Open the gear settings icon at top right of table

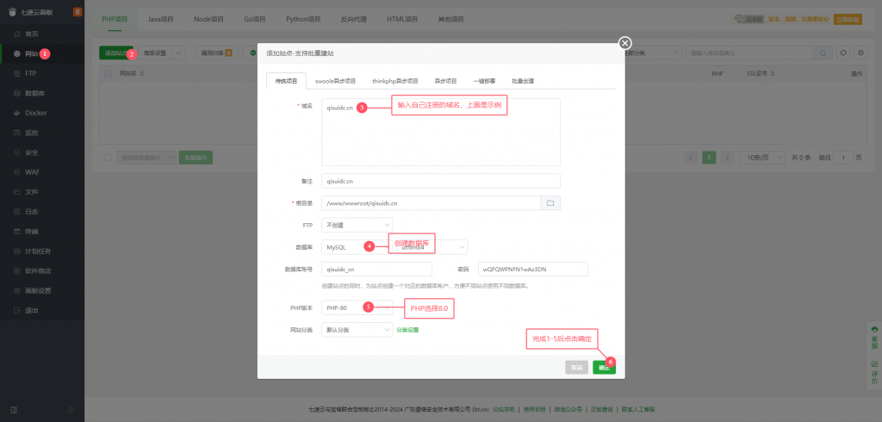860,53
